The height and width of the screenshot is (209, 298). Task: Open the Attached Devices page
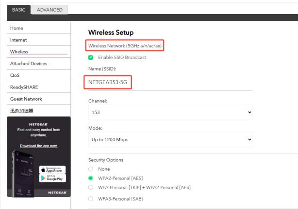coord(39,63)
